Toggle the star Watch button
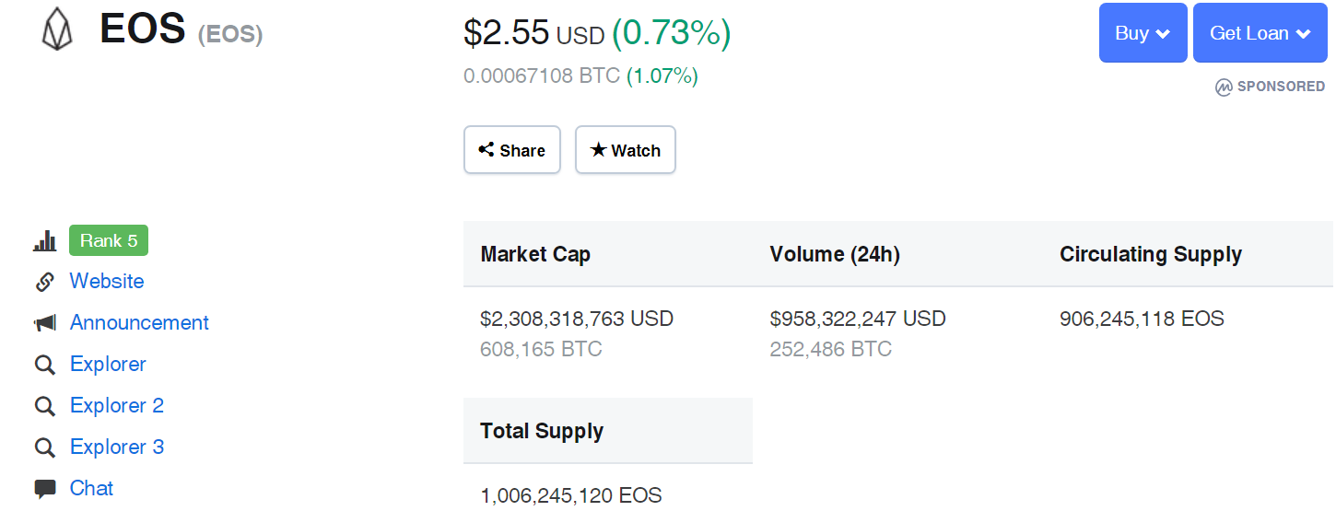This screenshot has height=511, width=1336. [x=626, y=150]
